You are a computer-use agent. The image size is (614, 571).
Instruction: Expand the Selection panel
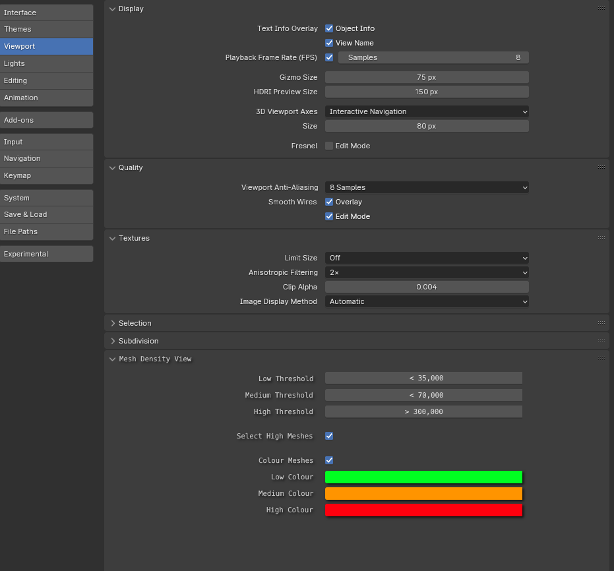[112, 323]
